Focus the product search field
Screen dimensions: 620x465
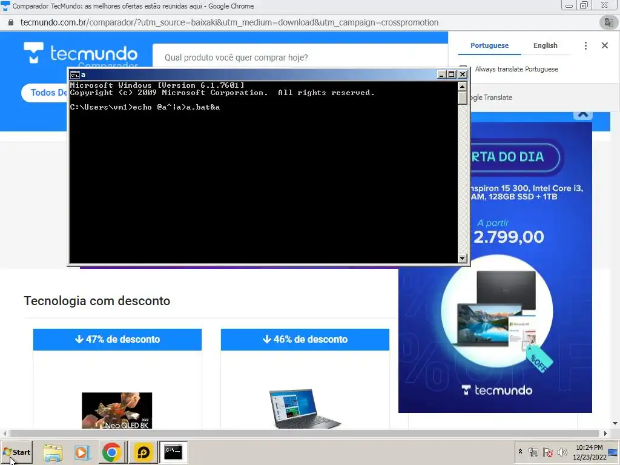tap(300, 58)
